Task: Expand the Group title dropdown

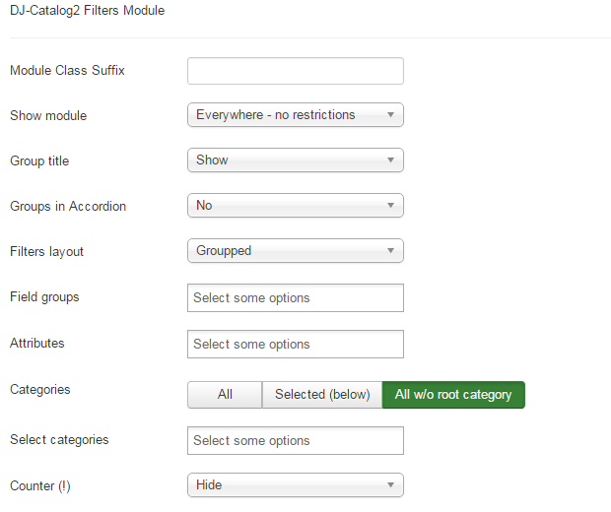Action: [x=295, y=160]
